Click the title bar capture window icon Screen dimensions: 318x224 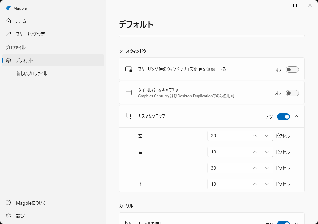click(128, 92)
